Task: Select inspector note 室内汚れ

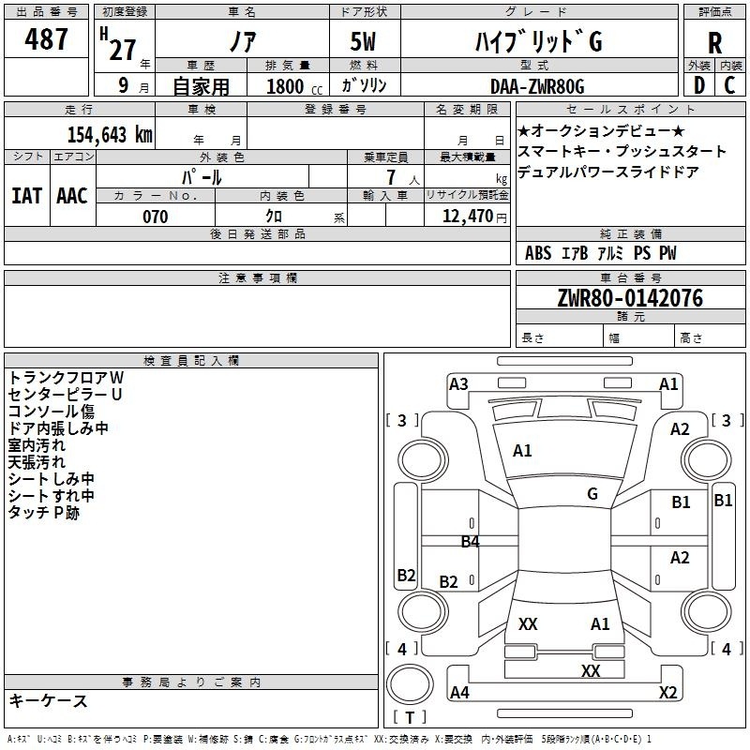Action: pyautogui.click(x=37, y=444)
